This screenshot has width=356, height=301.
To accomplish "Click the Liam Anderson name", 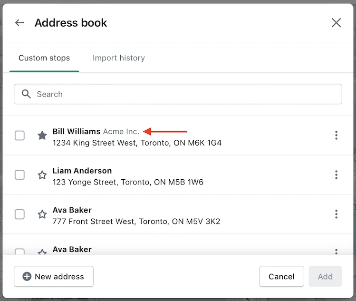I will [x=82, y=171].
